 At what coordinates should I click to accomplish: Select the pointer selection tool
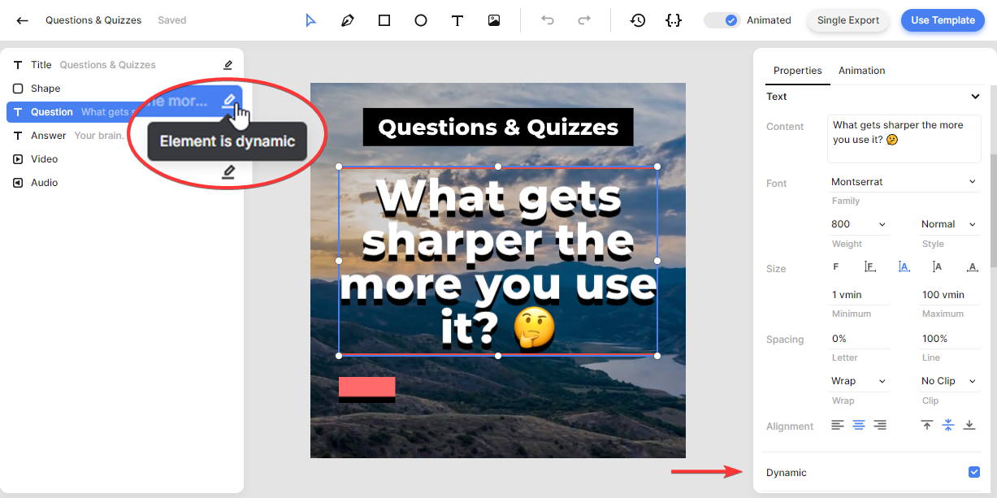click(x=310, y=20)
